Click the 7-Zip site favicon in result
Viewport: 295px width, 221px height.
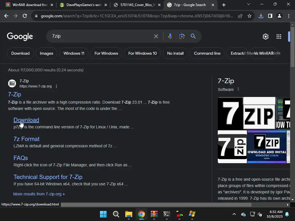[12, 83]
